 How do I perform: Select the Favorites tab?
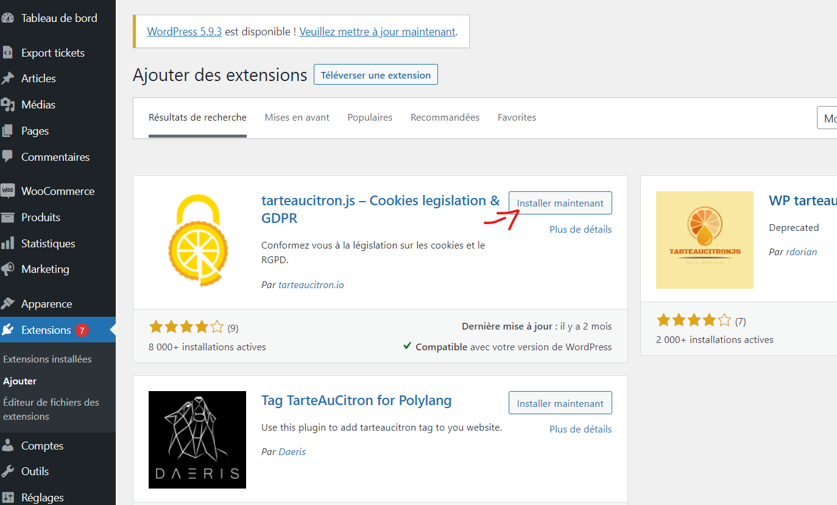click(x=517, y=118)
